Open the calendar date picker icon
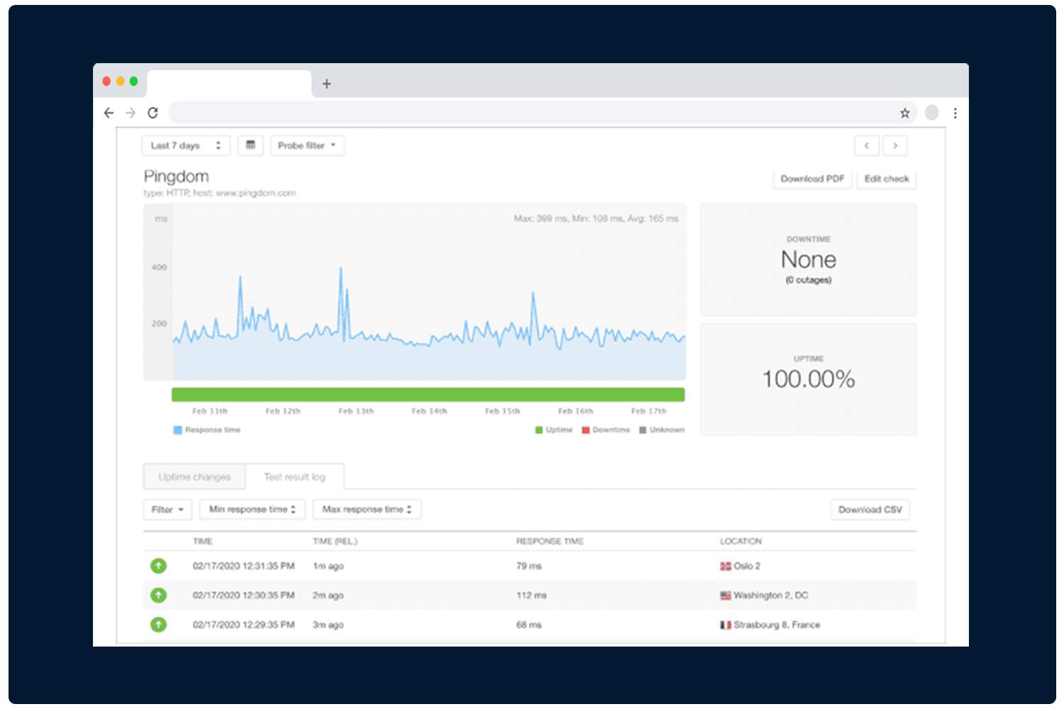1064x709 pixels. (250, 145)
